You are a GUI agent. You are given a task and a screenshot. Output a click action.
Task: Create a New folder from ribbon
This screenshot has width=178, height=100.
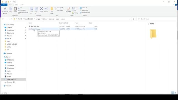[x=52, y=10]
